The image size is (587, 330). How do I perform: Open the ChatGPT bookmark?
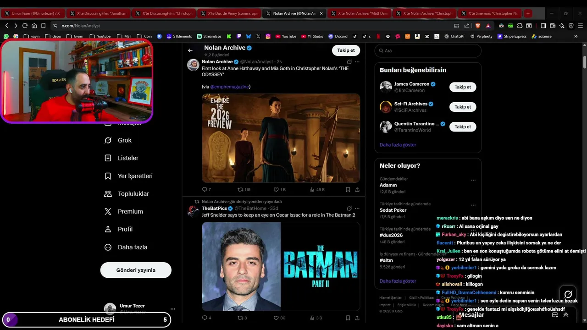(454, 36)
